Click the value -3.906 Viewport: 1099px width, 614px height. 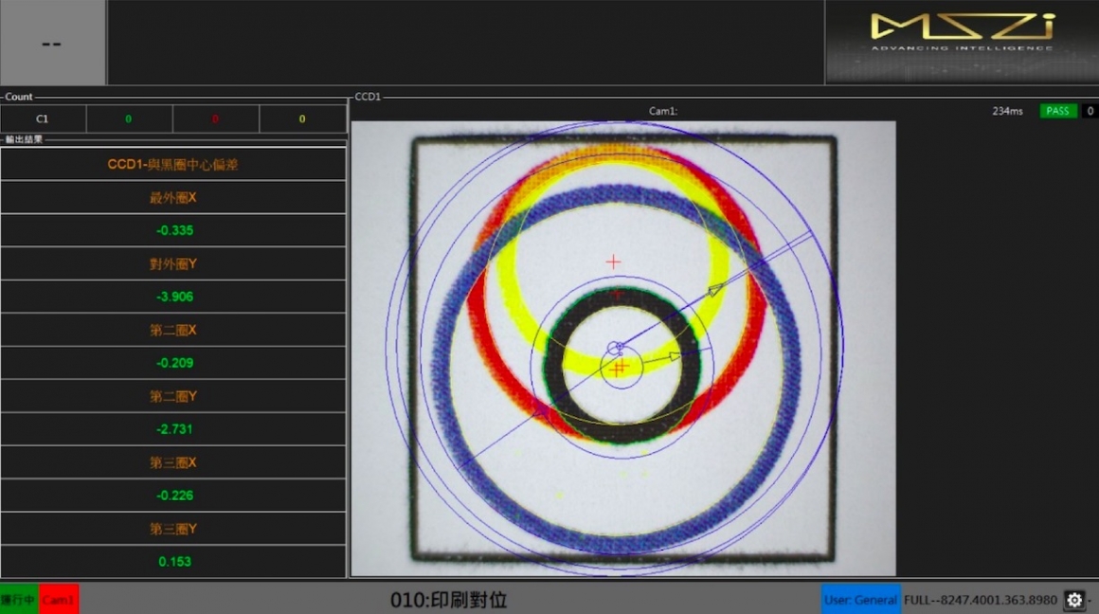(x=173, y=297)
